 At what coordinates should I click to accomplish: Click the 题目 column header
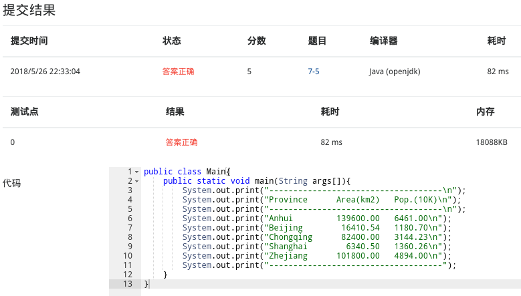click(x=317, y=41)
